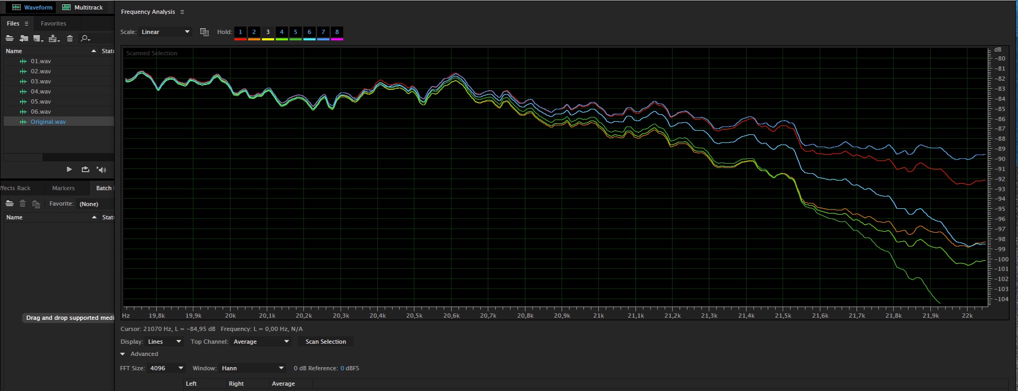The image size is (1018, 391).
Task: Switch to the Multitrack view
Action: click(x=82, y=7)
